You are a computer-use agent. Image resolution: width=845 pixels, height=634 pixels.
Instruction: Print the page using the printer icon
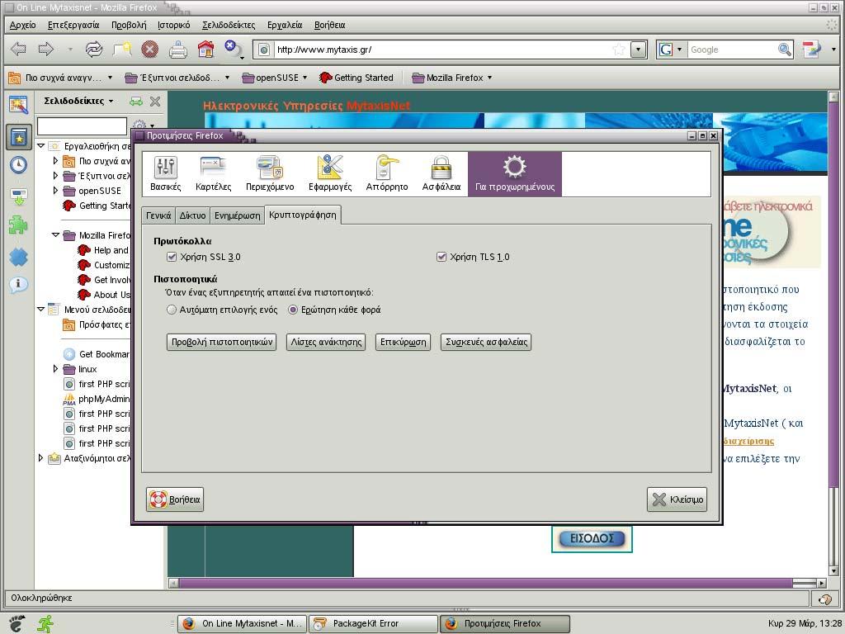(178, 50)
